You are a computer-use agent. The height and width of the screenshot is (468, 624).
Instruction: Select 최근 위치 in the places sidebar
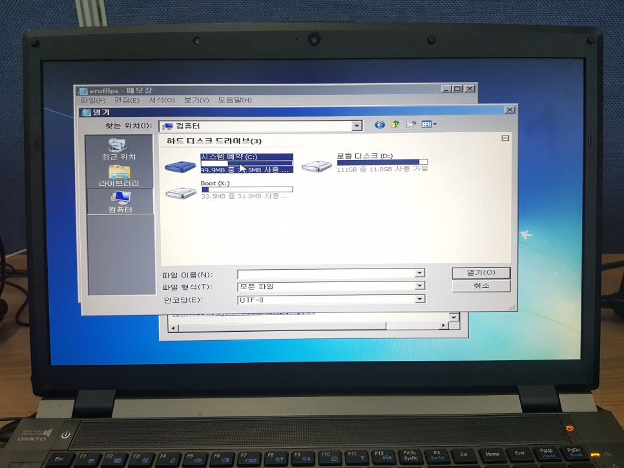(119, 150)
